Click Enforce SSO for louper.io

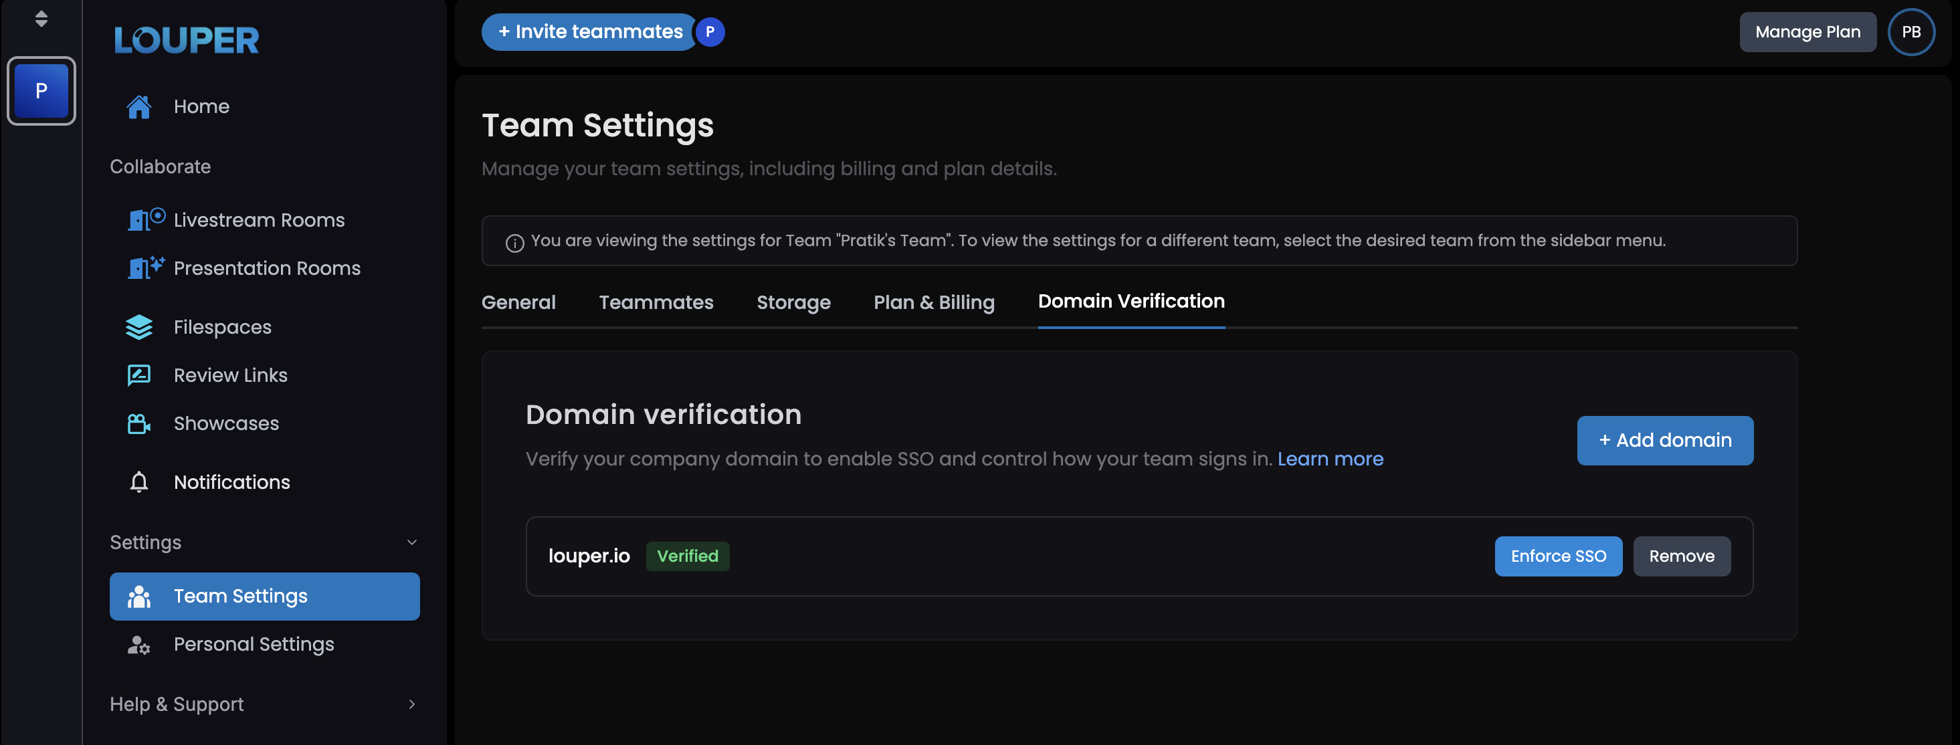coord(1557,556)
